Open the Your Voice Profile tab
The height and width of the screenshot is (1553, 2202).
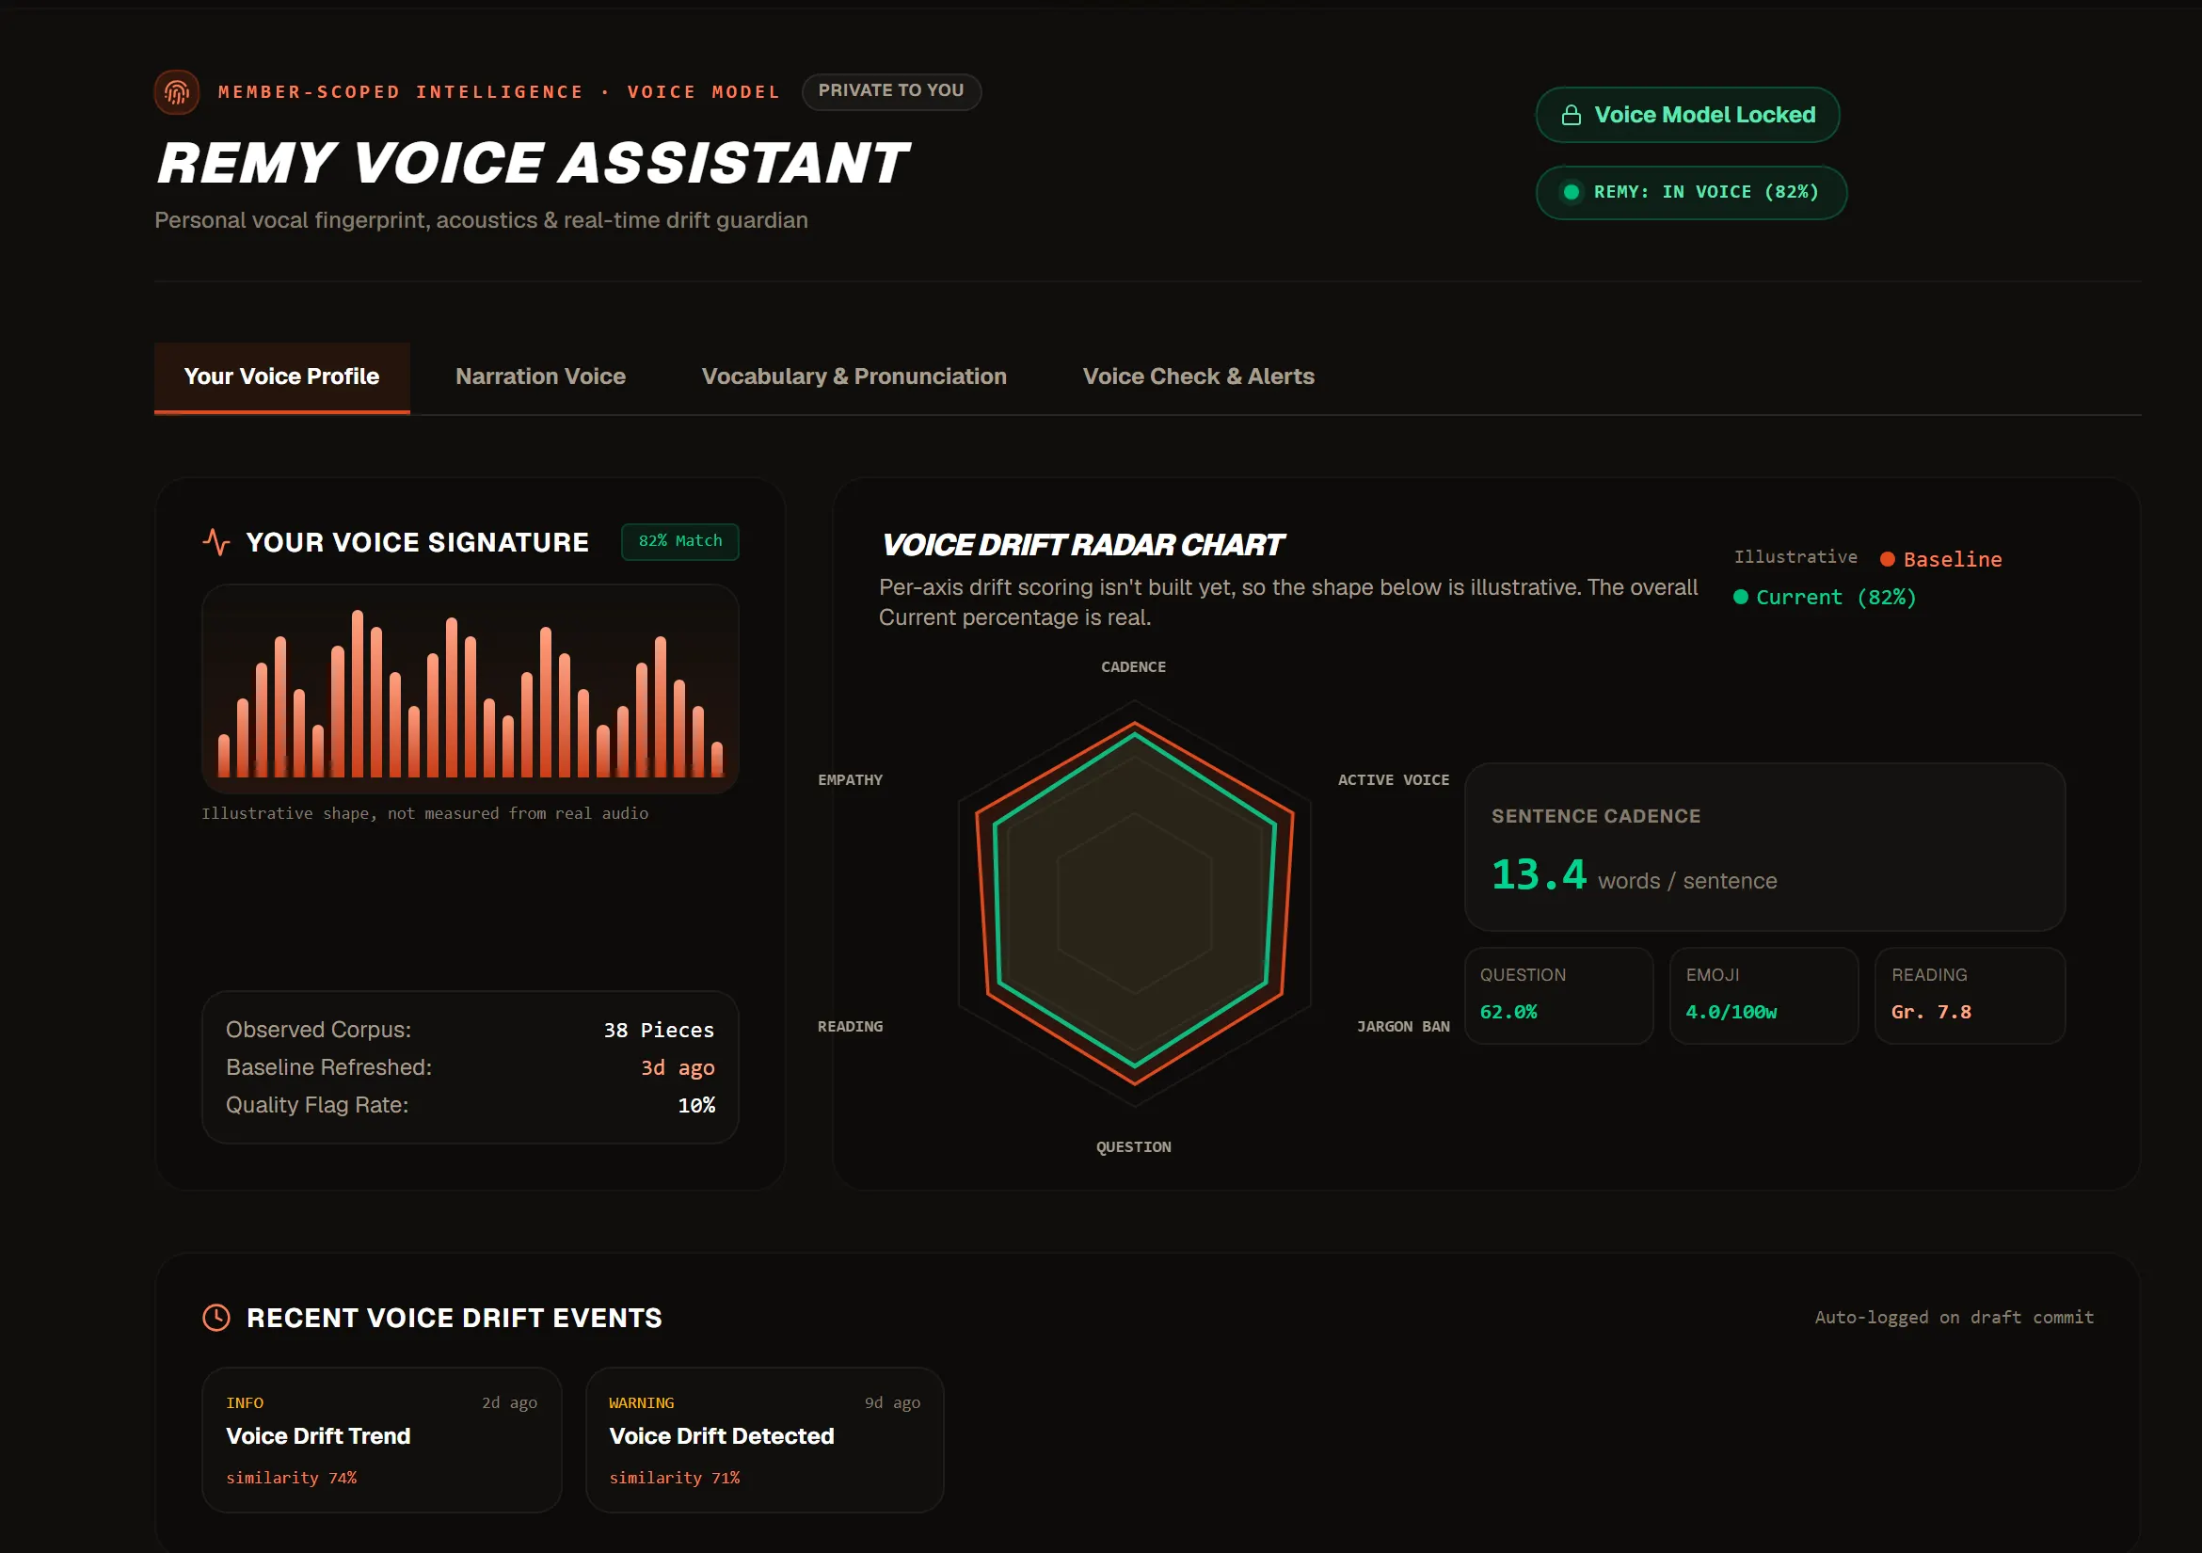coord(282,377)
